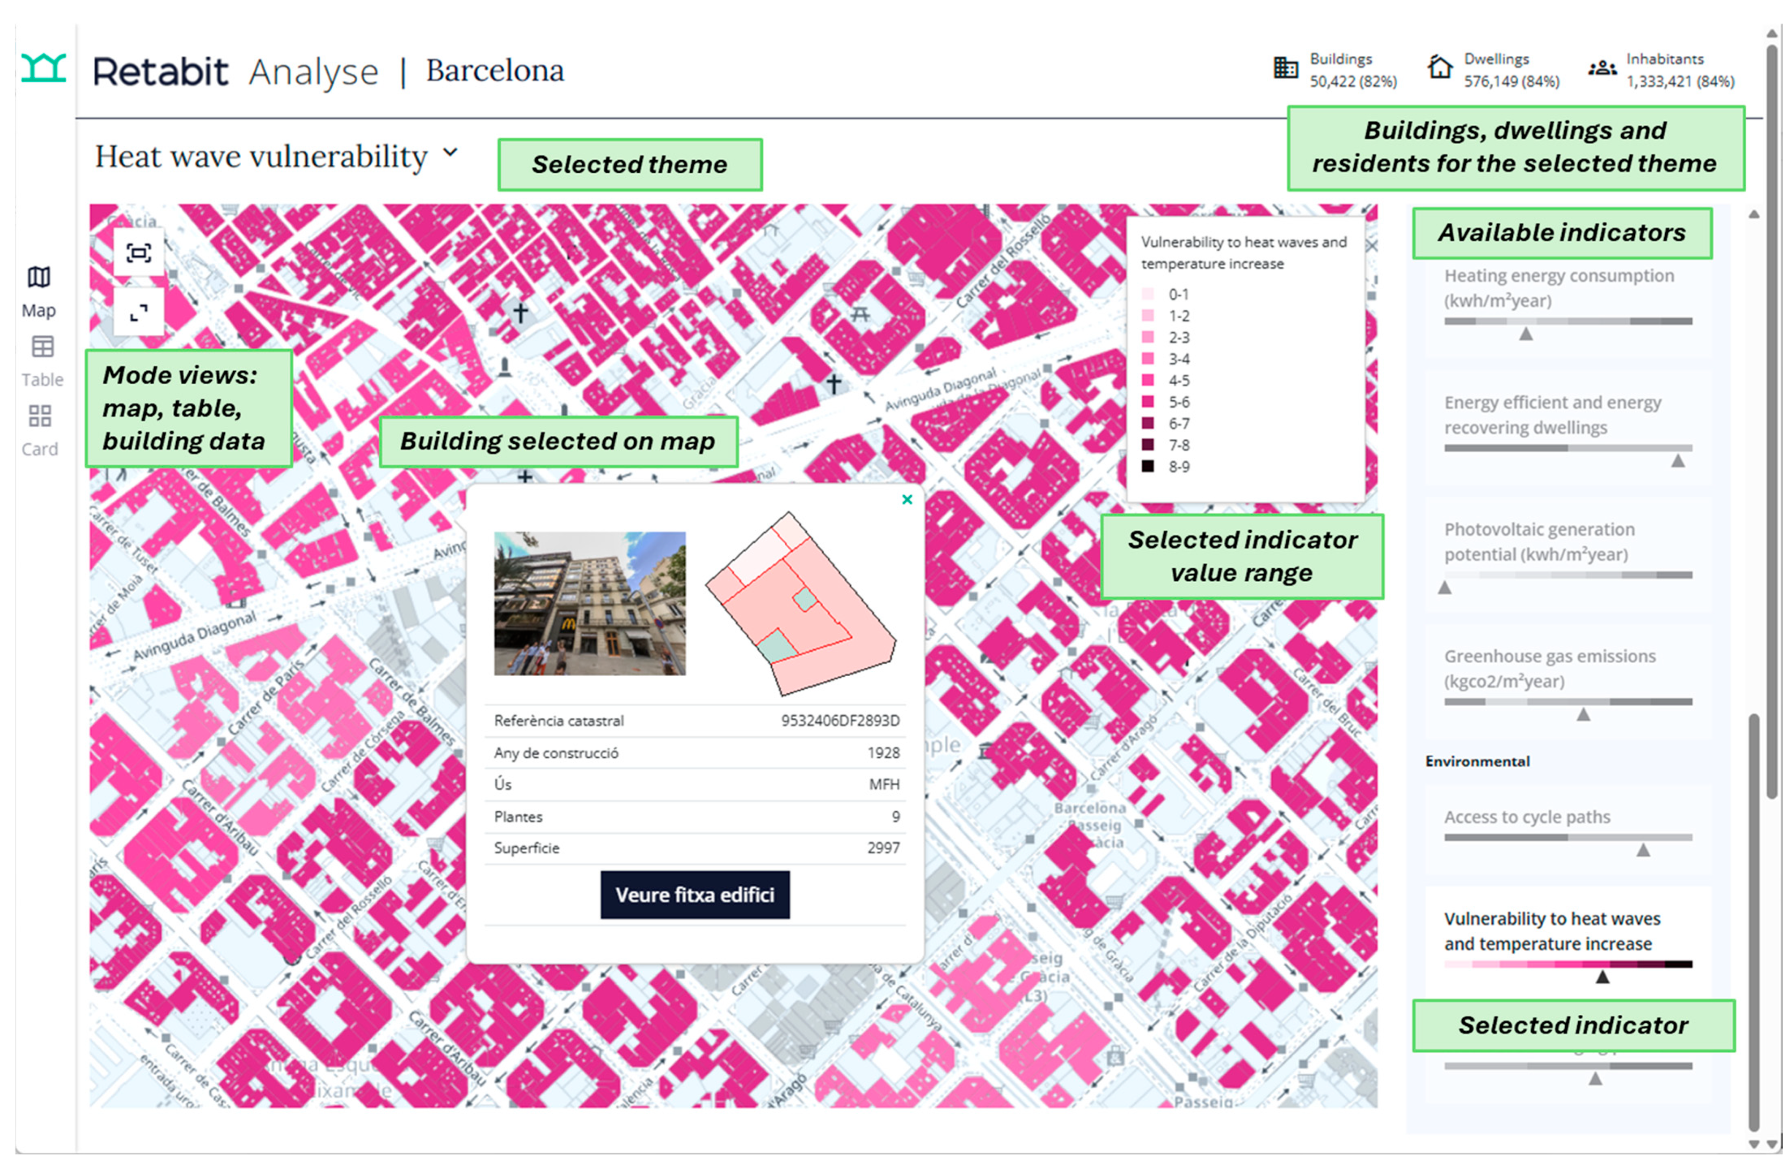1792x1166 pixels.
Task: Click the vulnerability to heat waves color bar
Action: coord(1568,964)
